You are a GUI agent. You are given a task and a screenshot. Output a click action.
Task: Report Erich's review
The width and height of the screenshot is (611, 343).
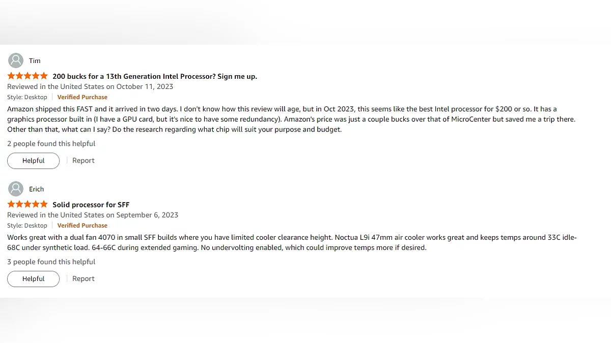tap(84, 279)
